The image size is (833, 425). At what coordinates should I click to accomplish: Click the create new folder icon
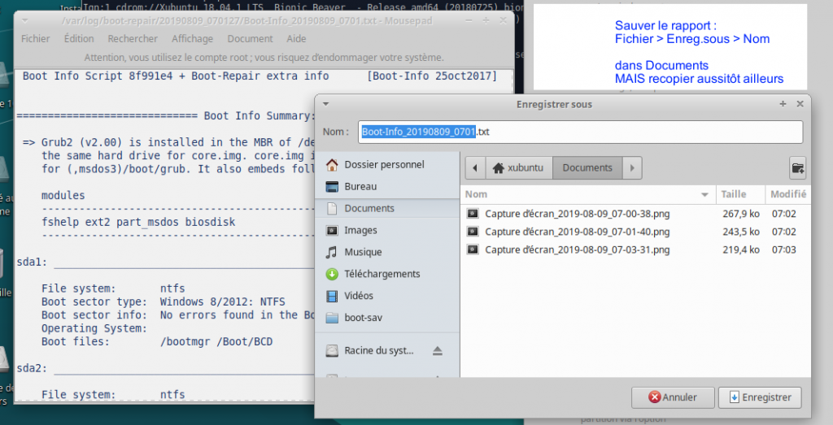[x=797, y=168]
